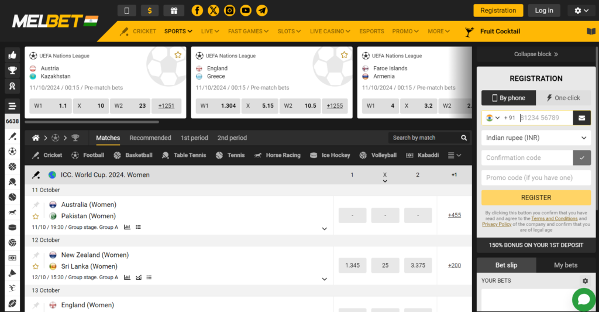
Task: Click the phone number input field
Action: pos(544,118)
